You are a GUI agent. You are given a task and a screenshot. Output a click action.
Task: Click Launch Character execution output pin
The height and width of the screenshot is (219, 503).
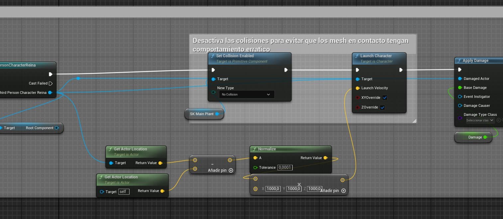point(401,70)
